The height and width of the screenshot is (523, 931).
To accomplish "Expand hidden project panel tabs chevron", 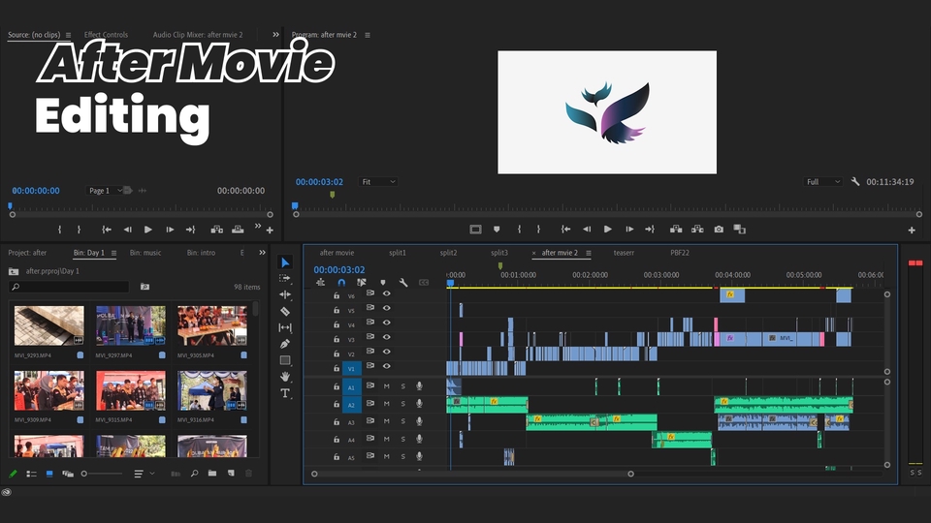I will pos(262,253).
